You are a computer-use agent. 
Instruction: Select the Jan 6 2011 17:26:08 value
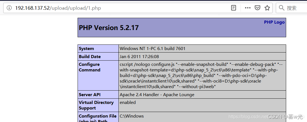point(139,56)
